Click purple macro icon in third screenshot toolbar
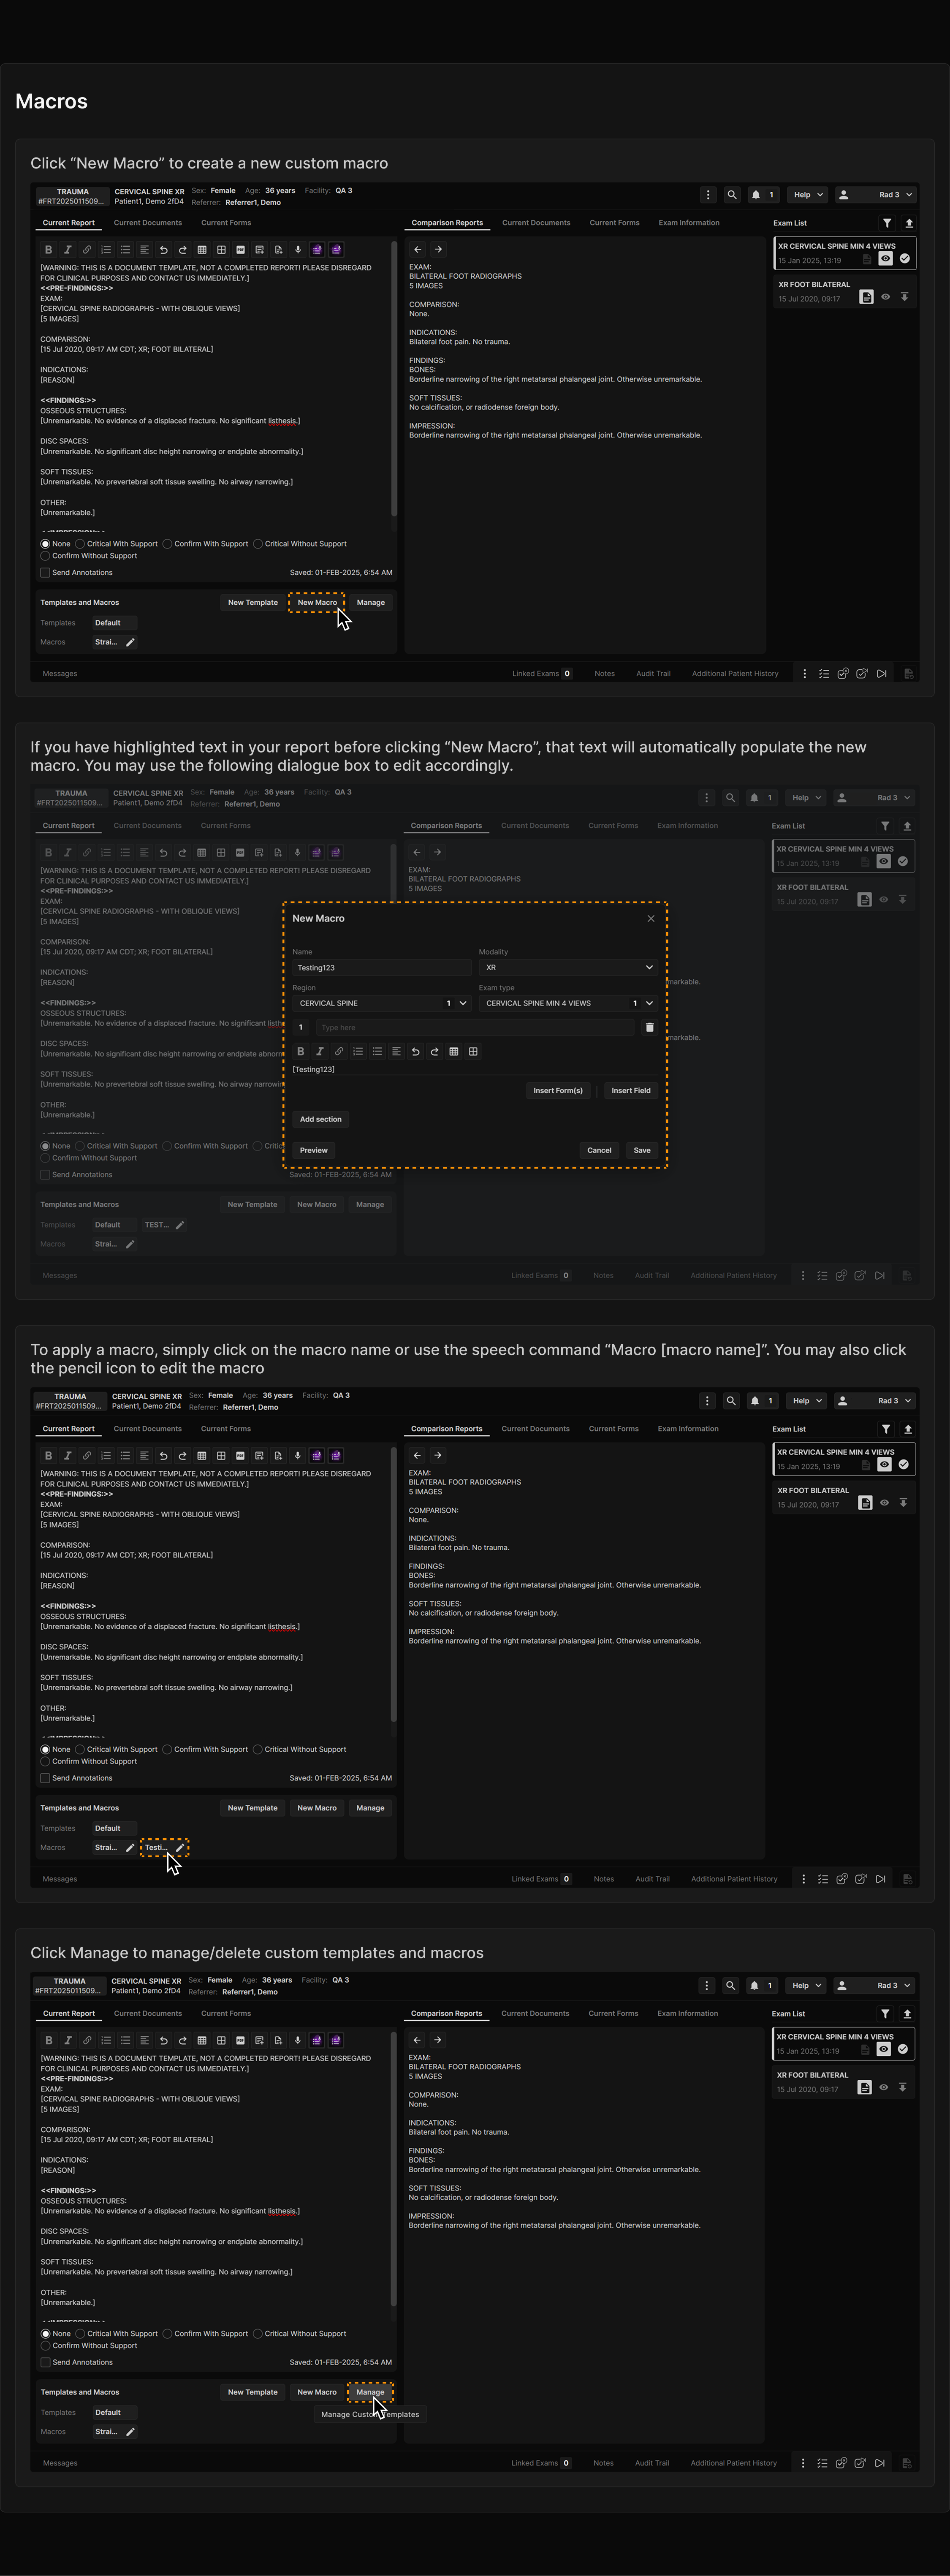 317,1455
